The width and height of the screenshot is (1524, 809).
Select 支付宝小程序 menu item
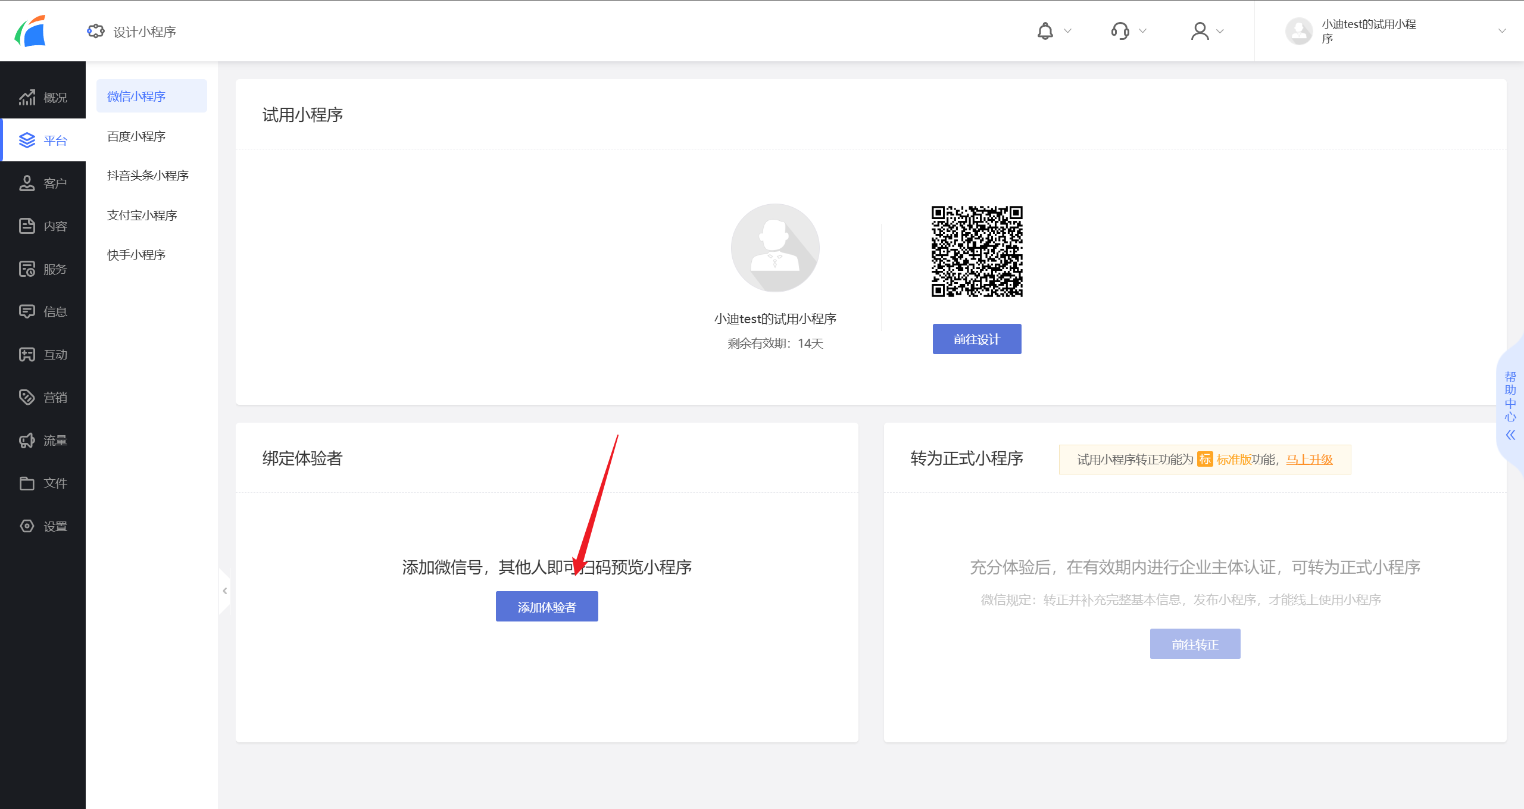(142, 215)
